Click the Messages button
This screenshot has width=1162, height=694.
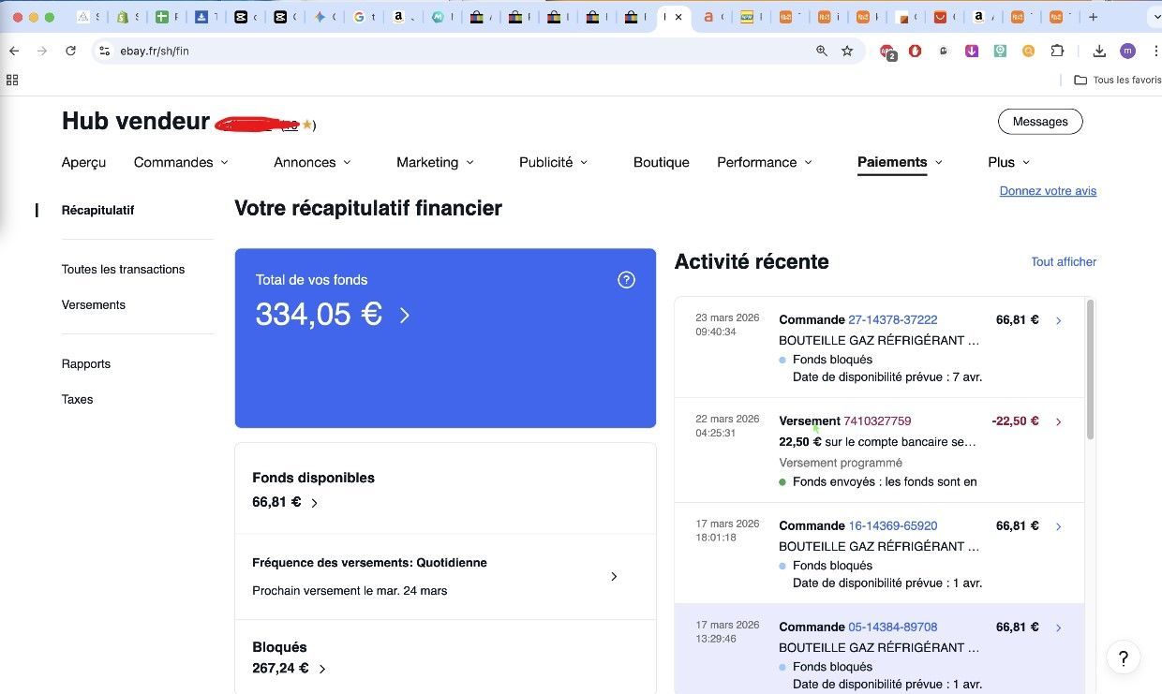click(1040, 122)
